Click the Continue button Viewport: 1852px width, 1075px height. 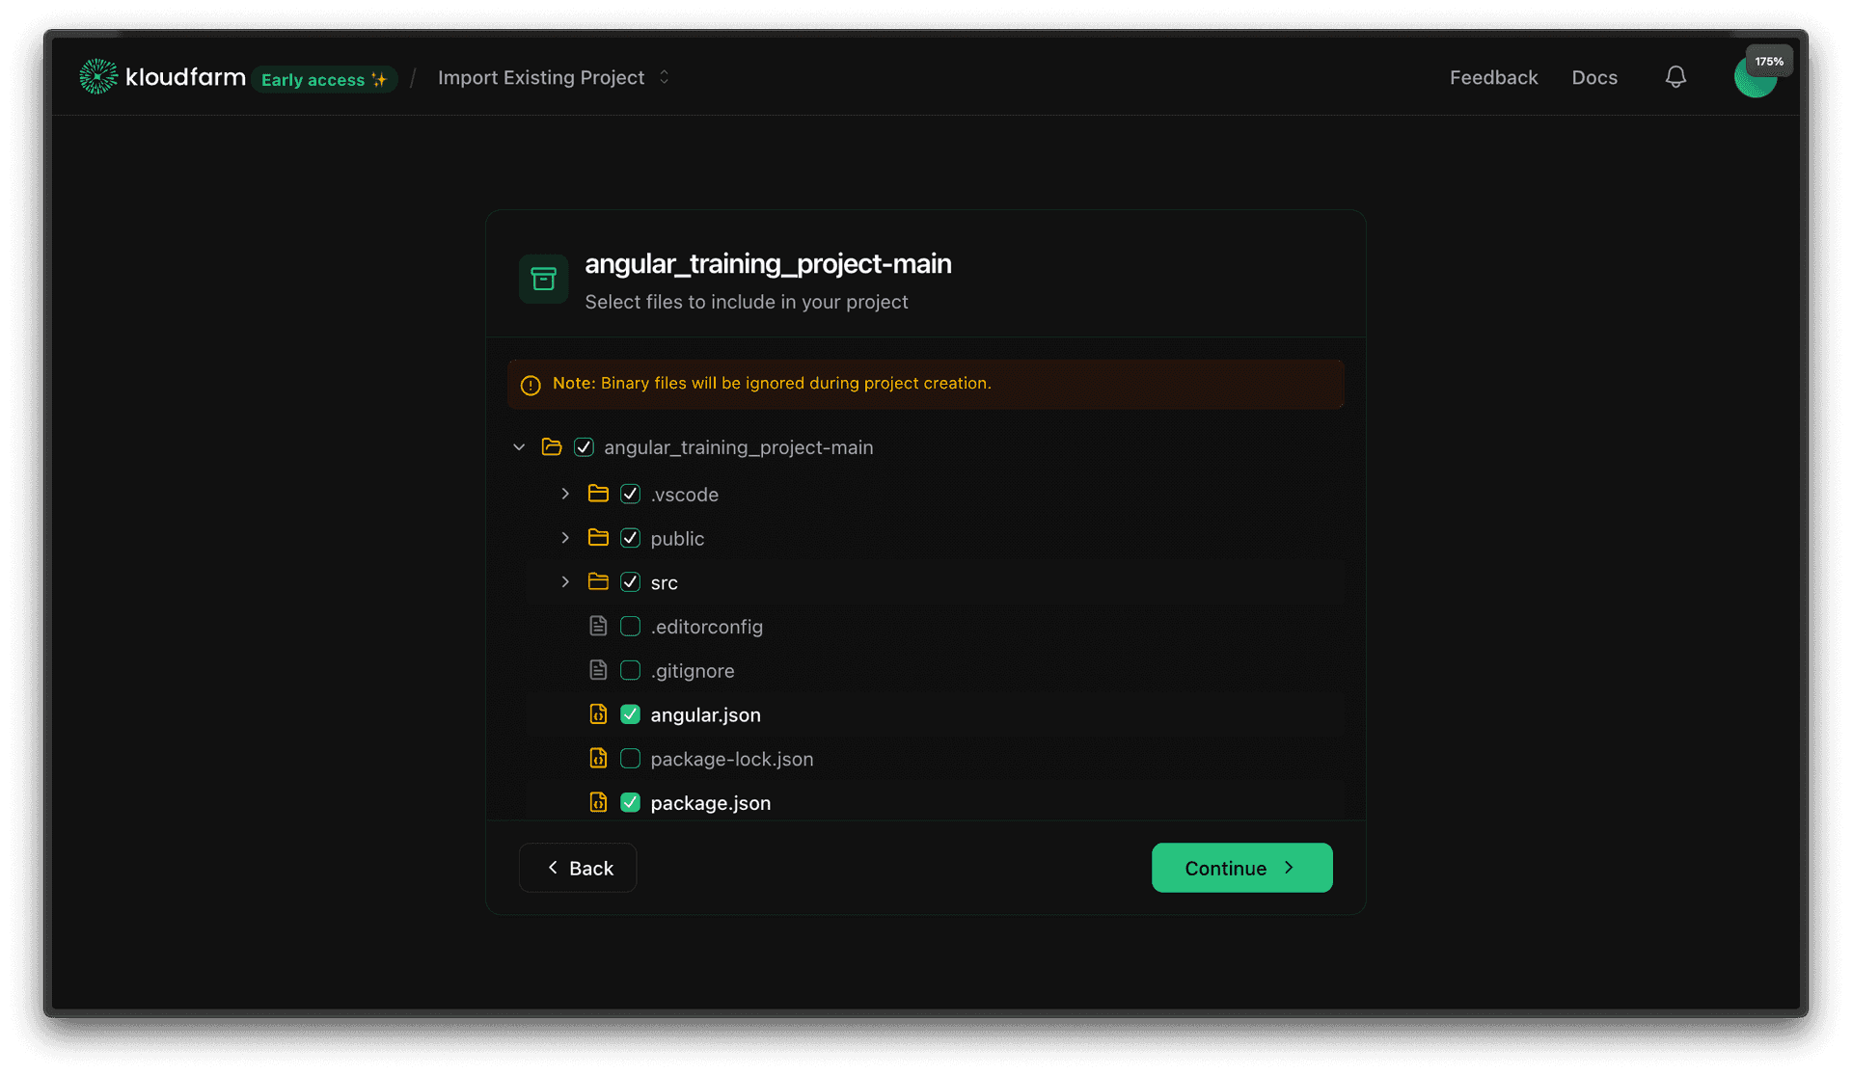pos(1241,868)
